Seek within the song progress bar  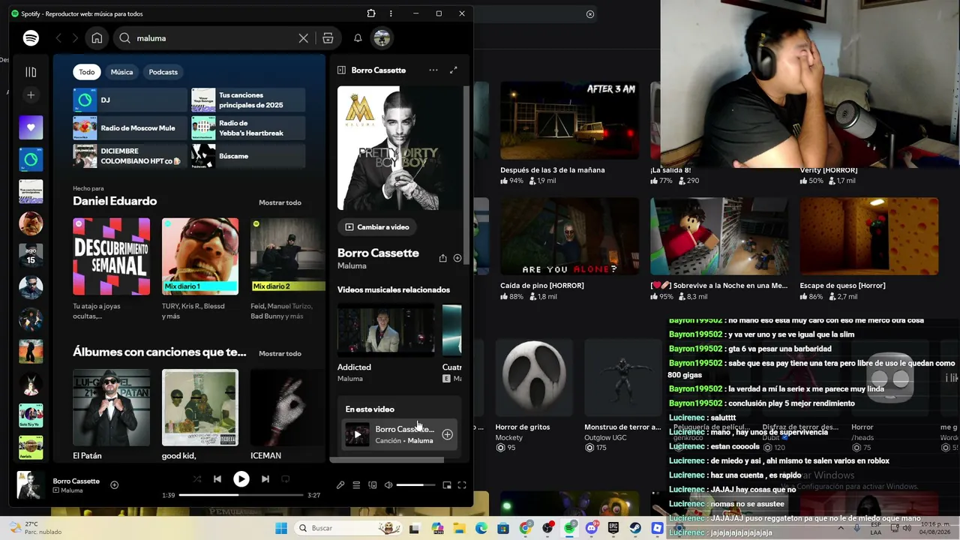click(241, 495)
